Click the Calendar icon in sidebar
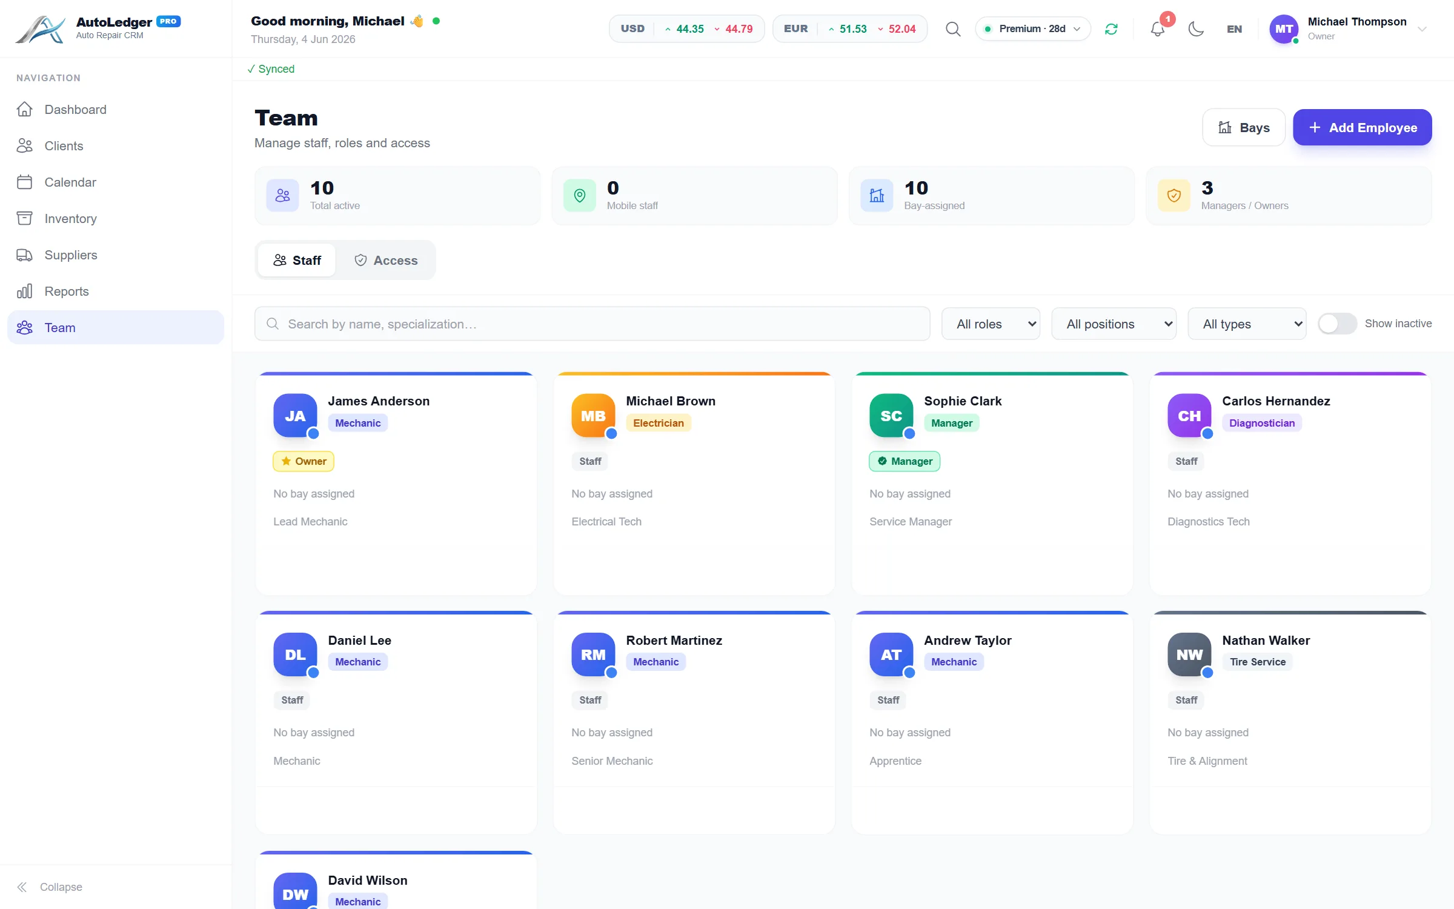1454x909 pixels. (24, 182)
